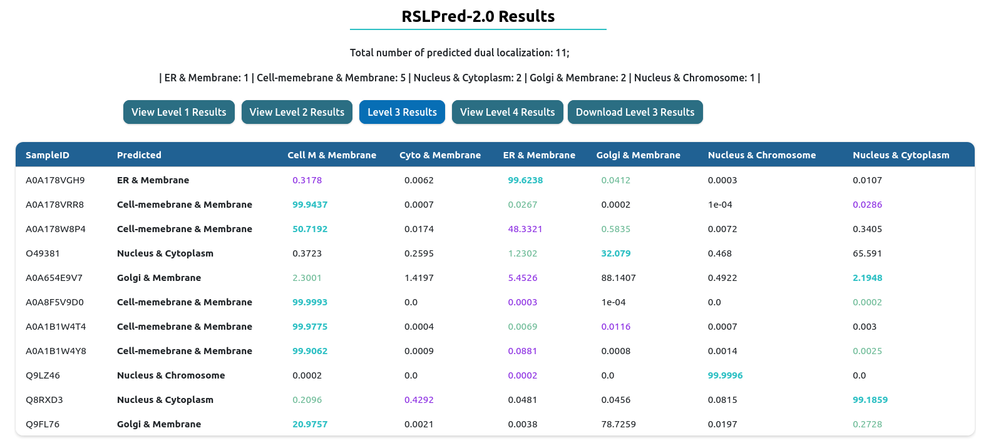Screen dimensions: 991x448
Task: Open View Level 1 Results
Action: click(x=178, y=112)
